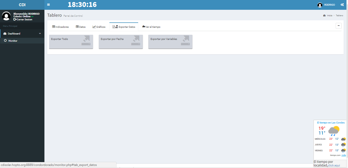Click the RODRIGO user avatar in header

[320, 5]
